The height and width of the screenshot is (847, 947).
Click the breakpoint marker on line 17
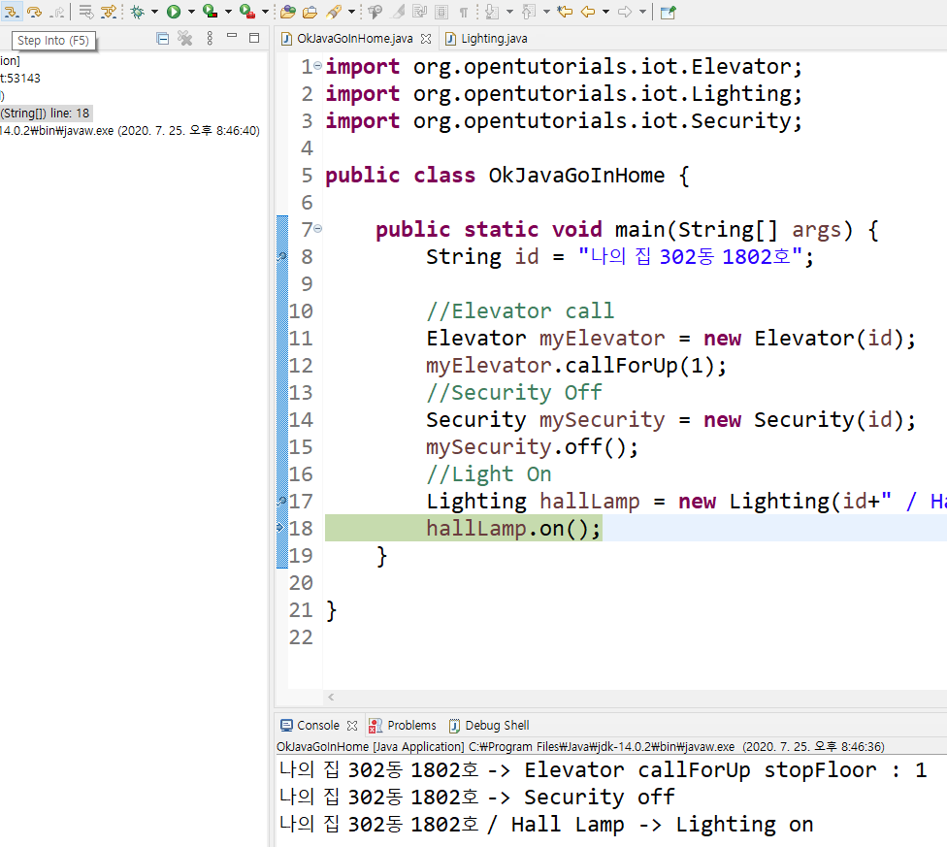(x=281, y=501)
